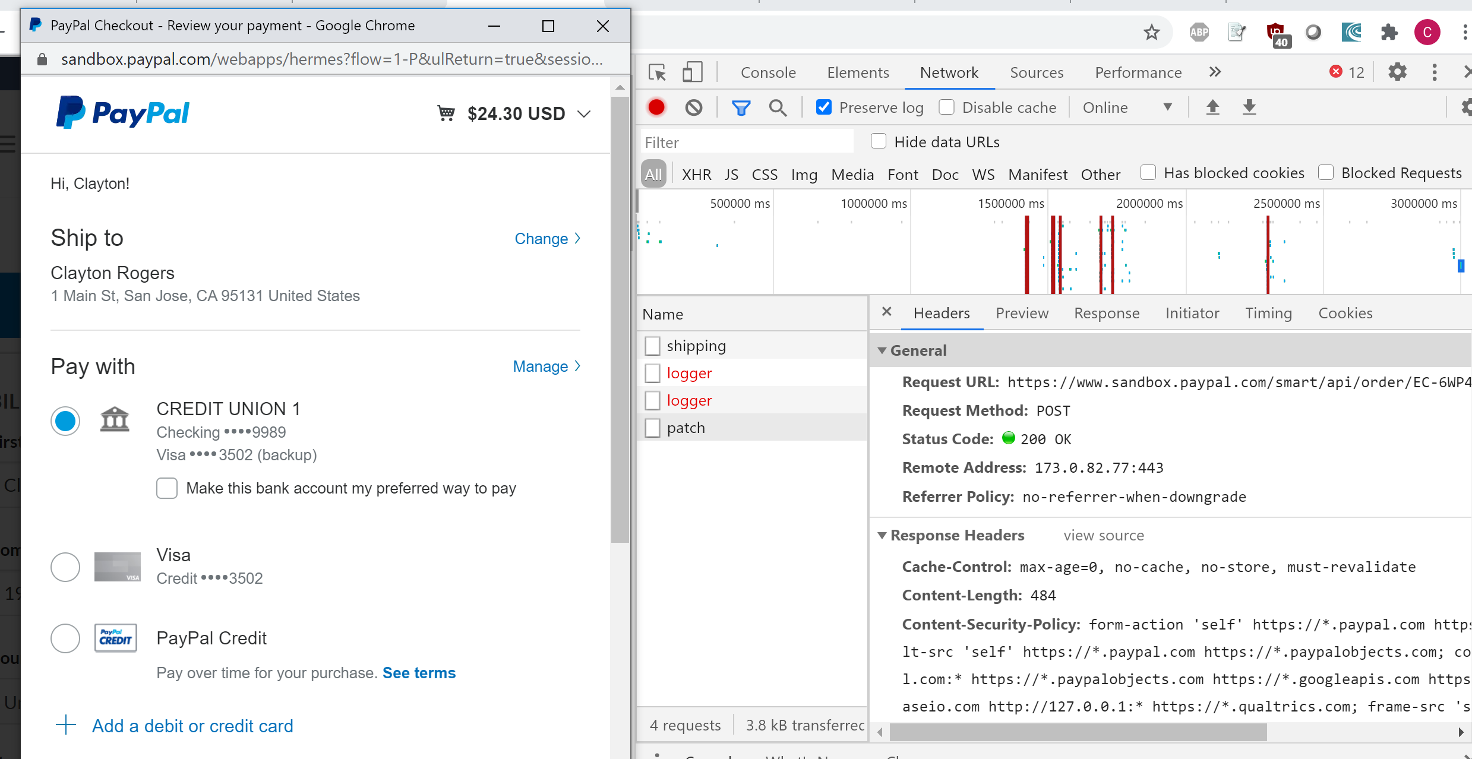
Task: Expand the $24.30 USD cart total dropdown
Action: (x=584, y=113)
